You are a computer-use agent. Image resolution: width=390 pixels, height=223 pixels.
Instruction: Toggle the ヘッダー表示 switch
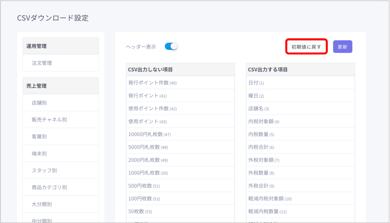171,46
